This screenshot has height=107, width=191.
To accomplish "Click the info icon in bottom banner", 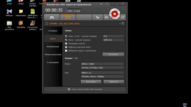I will coord(69,89).
